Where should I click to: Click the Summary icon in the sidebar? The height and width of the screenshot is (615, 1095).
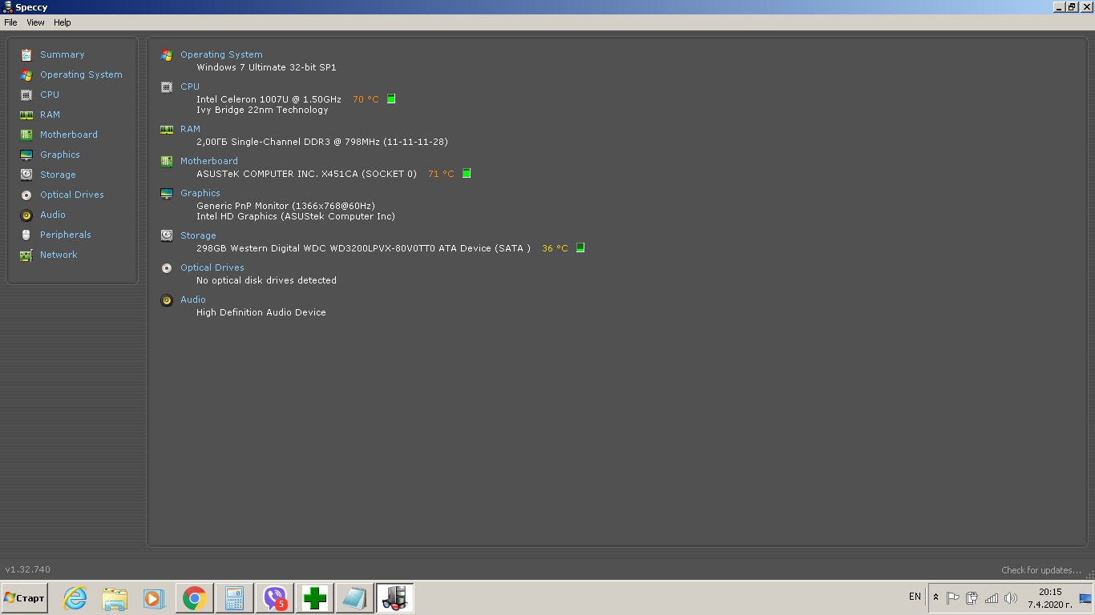coord(26,54)
